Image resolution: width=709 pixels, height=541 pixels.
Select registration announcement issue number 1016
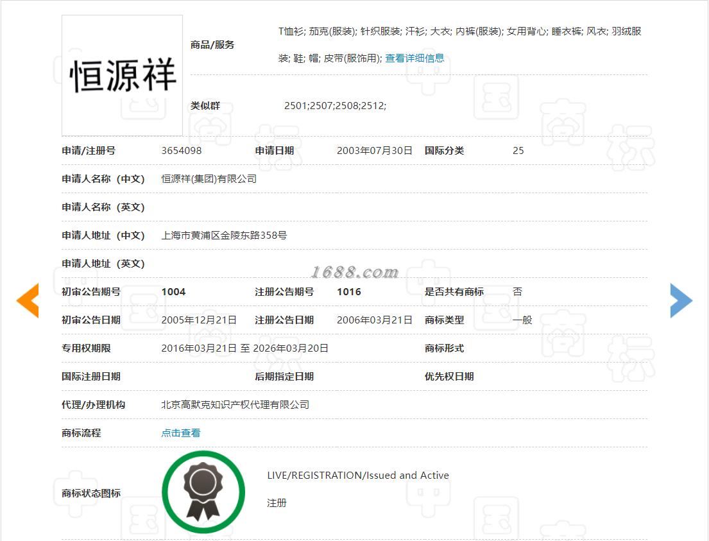pyautogui.click(x=349, y=292)
